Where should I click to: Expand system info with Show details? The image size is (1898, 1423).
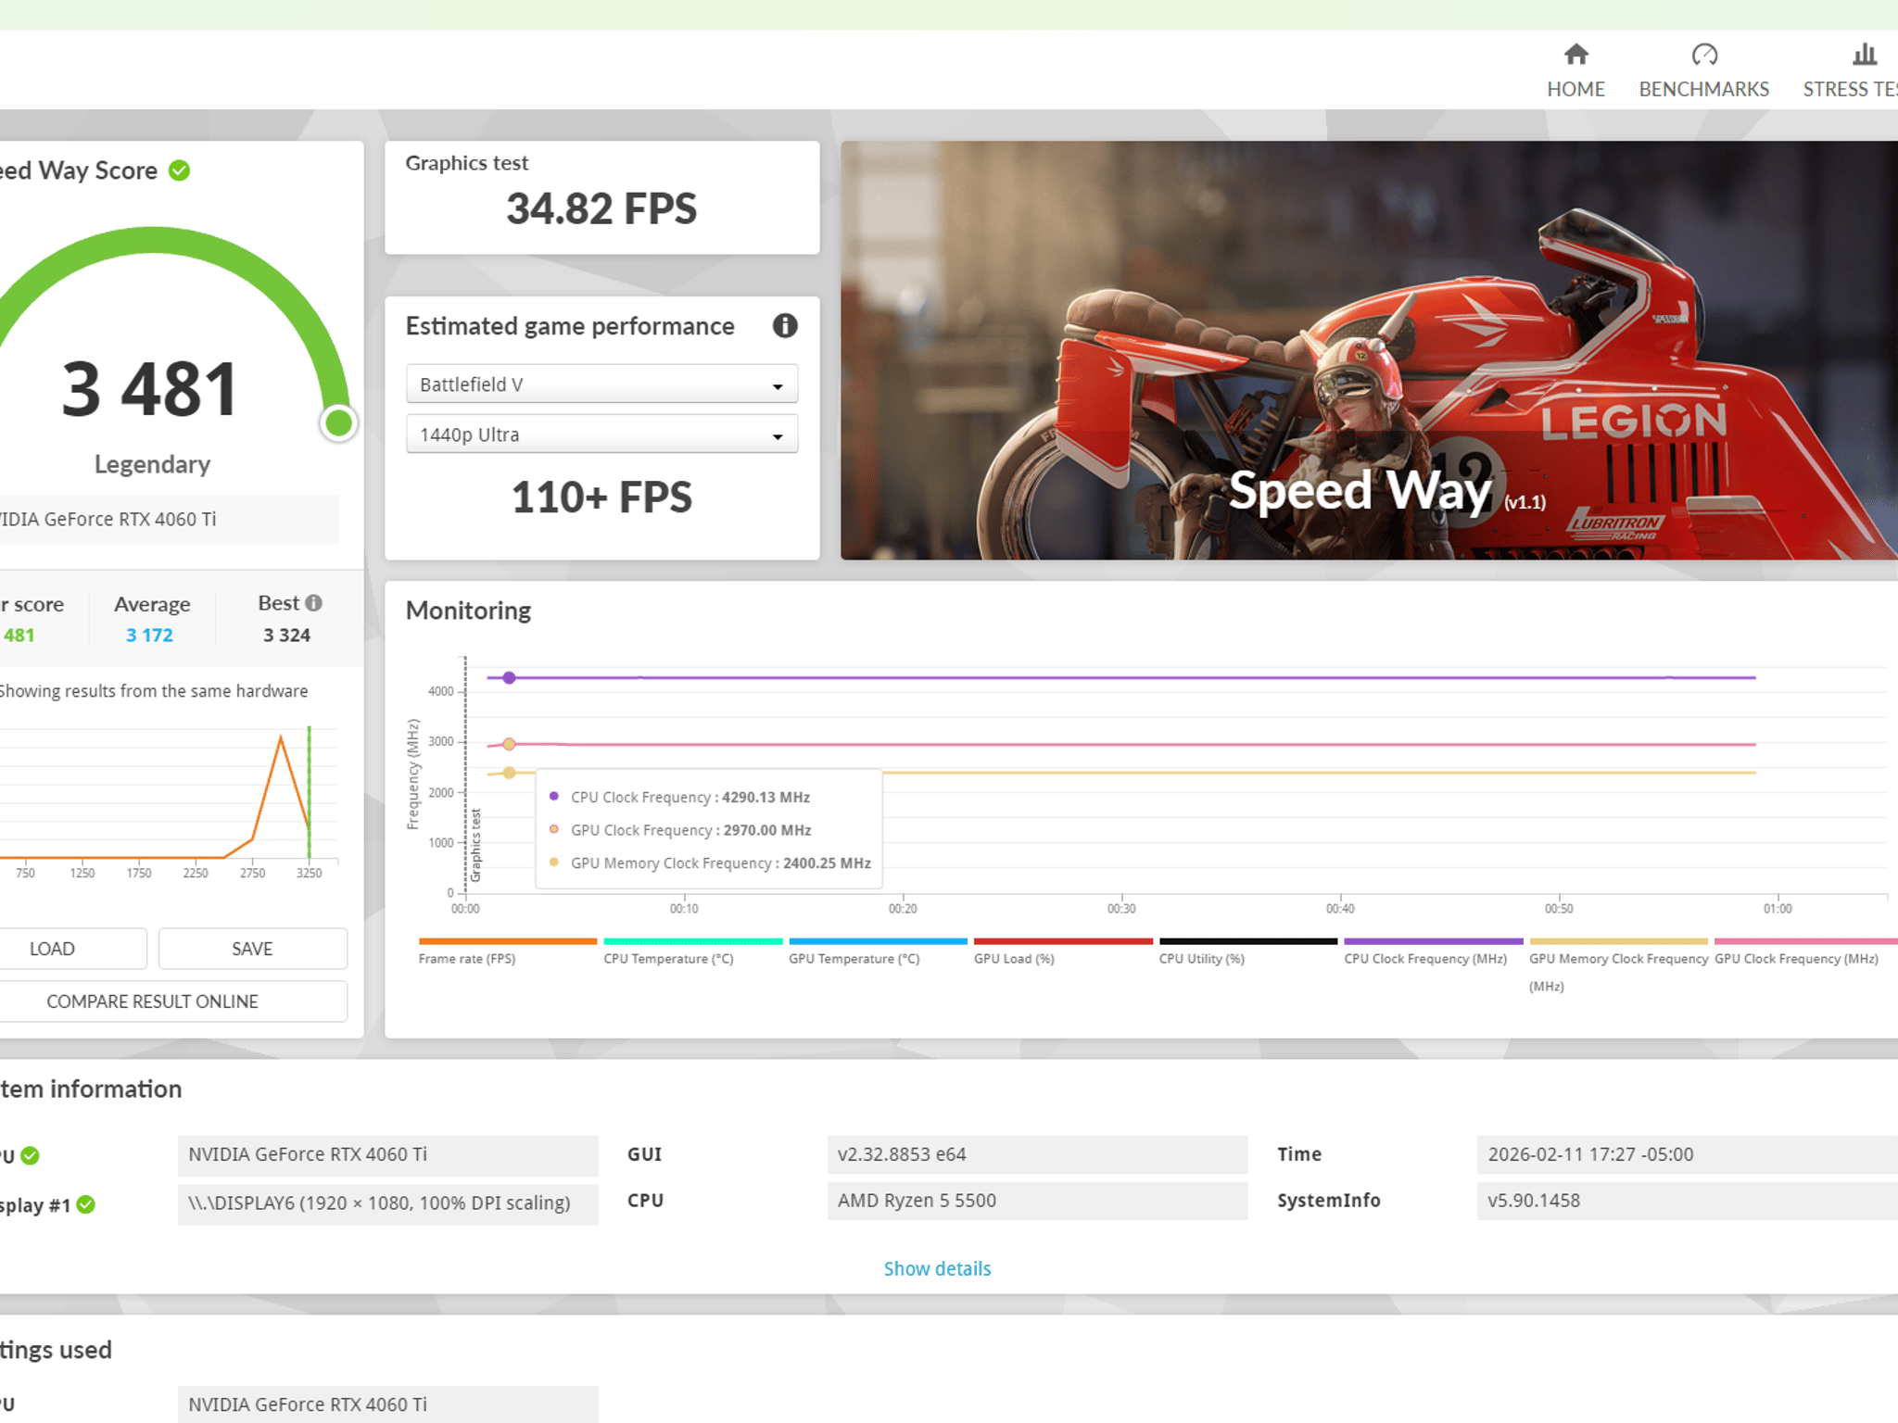(937, 1268)
